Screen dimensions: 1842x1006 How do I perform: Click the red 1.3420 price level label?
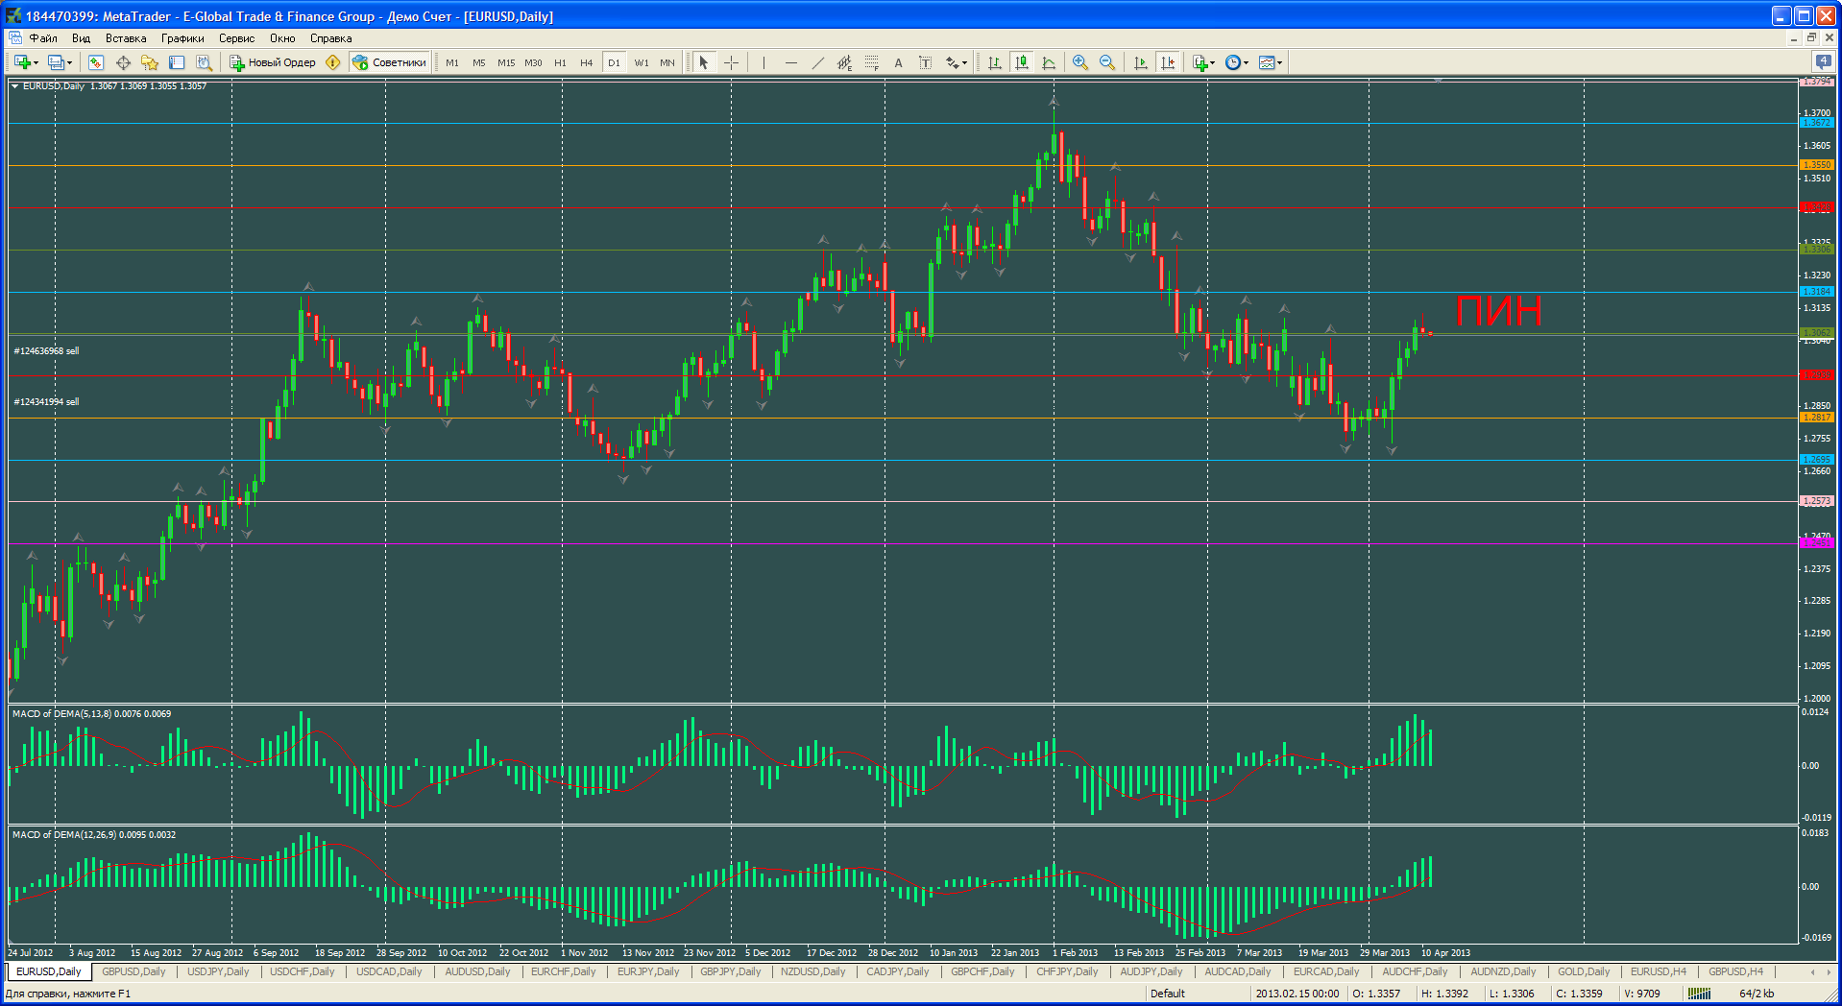[1815, 207]
